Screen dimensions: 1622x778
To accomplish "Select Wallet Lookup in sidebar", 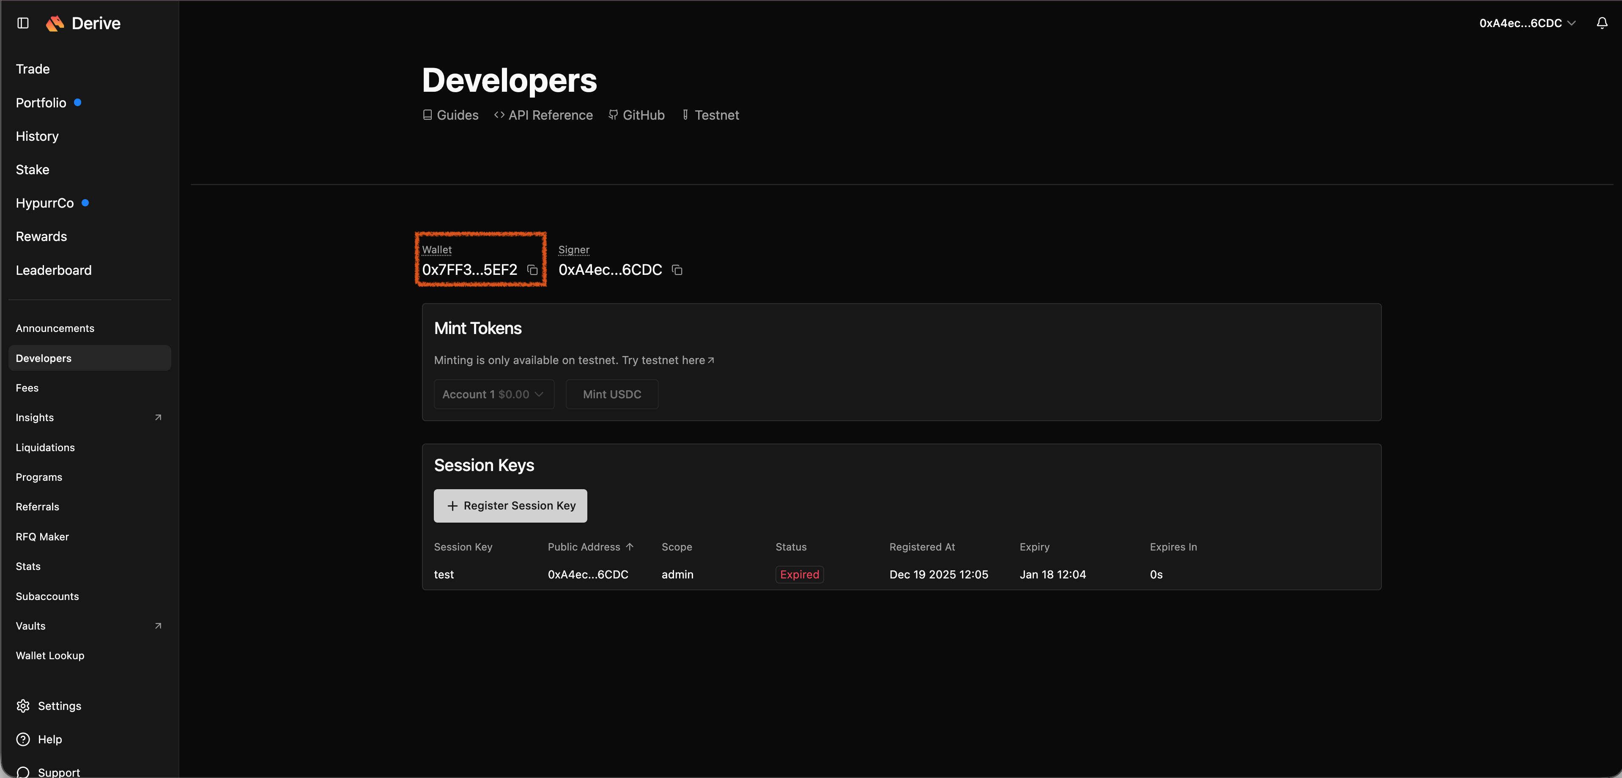I will coord(50,655).
